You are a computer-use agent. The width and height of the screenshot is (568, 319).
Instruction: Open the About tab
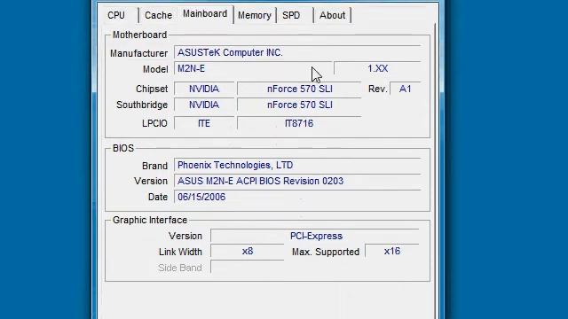(332, 15)
